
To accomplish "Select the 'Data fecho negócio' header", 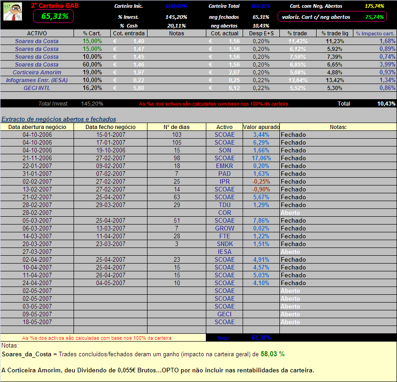I will pyautogui.click(x=110, y=127).
